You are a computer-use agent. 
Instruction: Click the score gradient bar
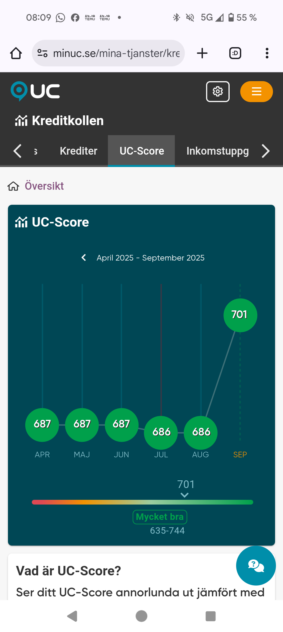click(142, 502)
